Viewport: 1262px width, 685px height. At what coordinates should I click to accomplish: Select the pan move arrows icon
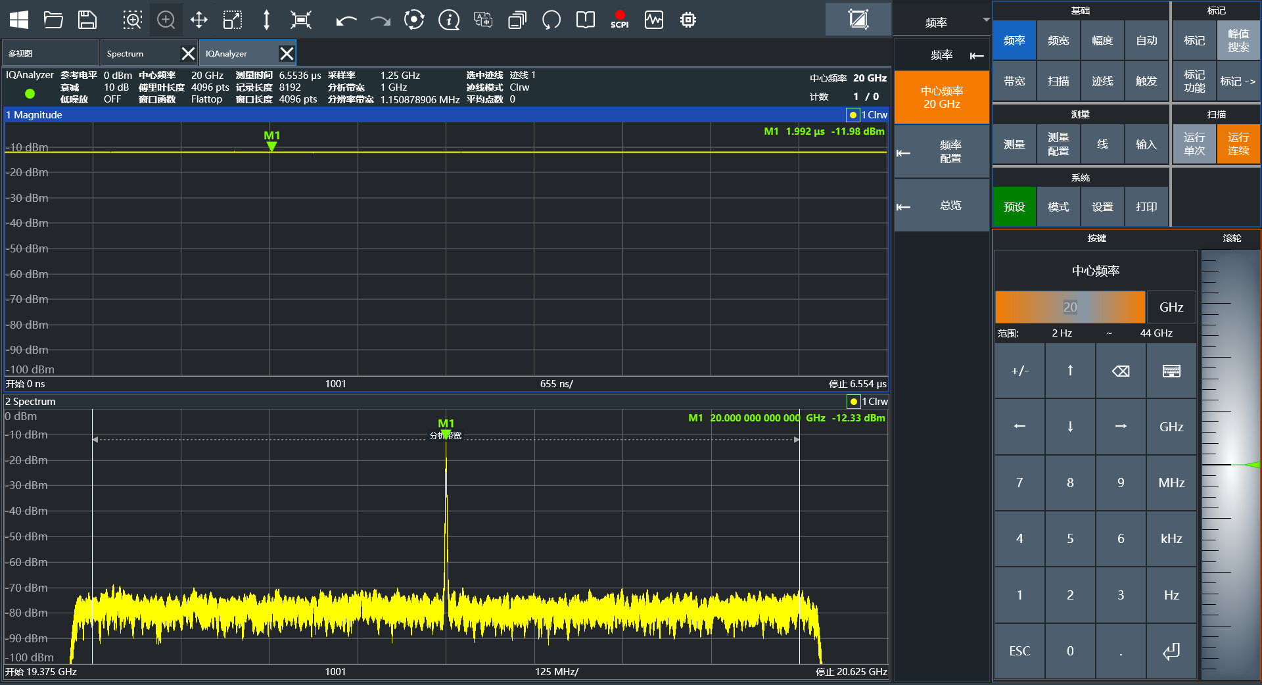[x=199, y=20]
